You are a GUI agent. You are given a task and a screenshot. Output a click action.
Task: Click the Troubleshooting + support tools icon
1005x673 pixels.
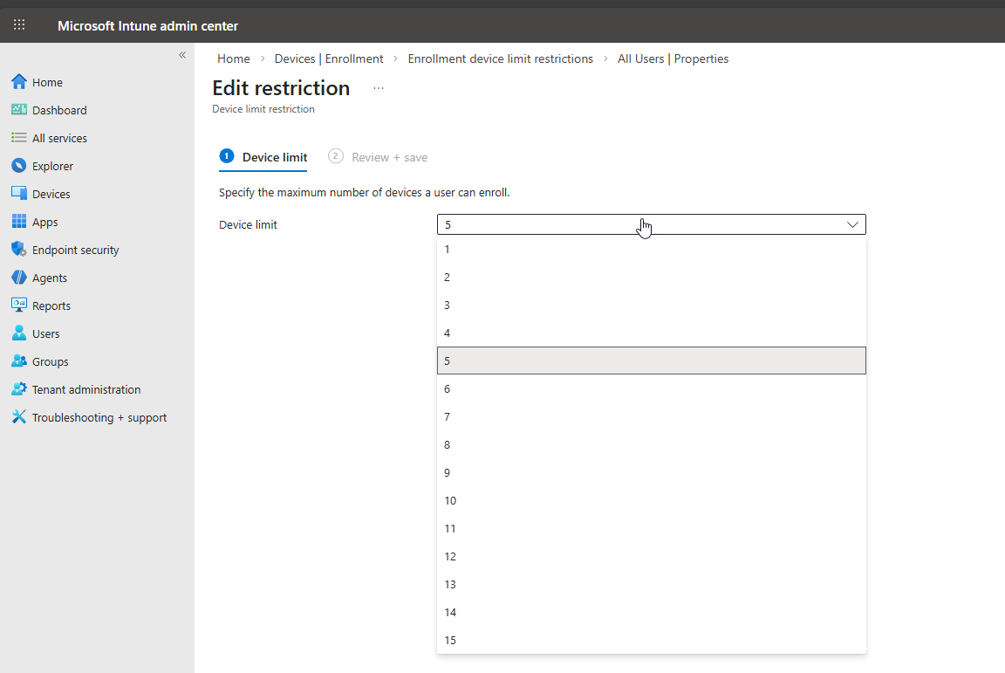click(x=19, y=416)
